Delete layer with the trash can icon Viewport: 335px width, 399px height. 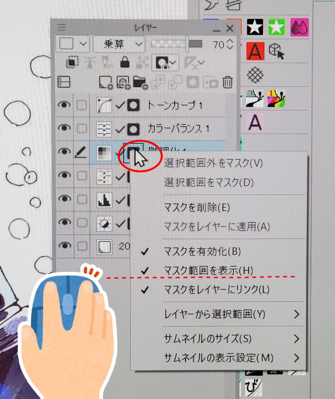click(227, 82)
